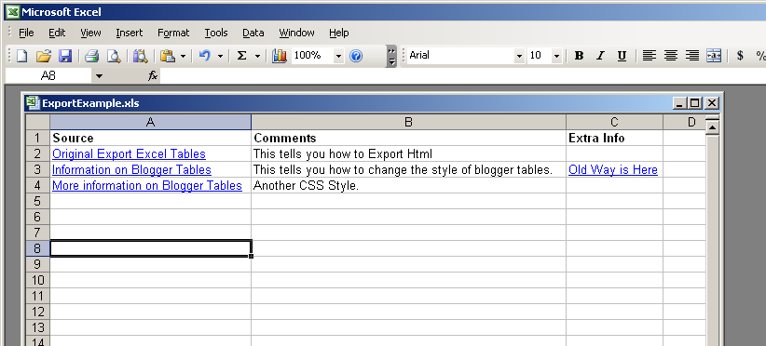Click Merge and Center icon
This screenshot has height=346, width=766.
(714, 56)
